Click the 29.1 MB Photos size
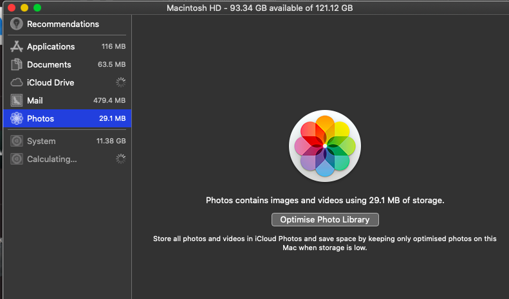Screen dimensions: 509x299 click(113, 118)
